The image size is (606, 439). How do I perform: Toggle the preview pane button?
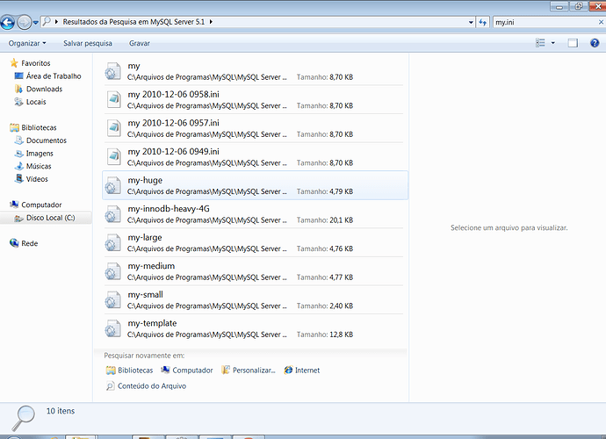[573, 43]
